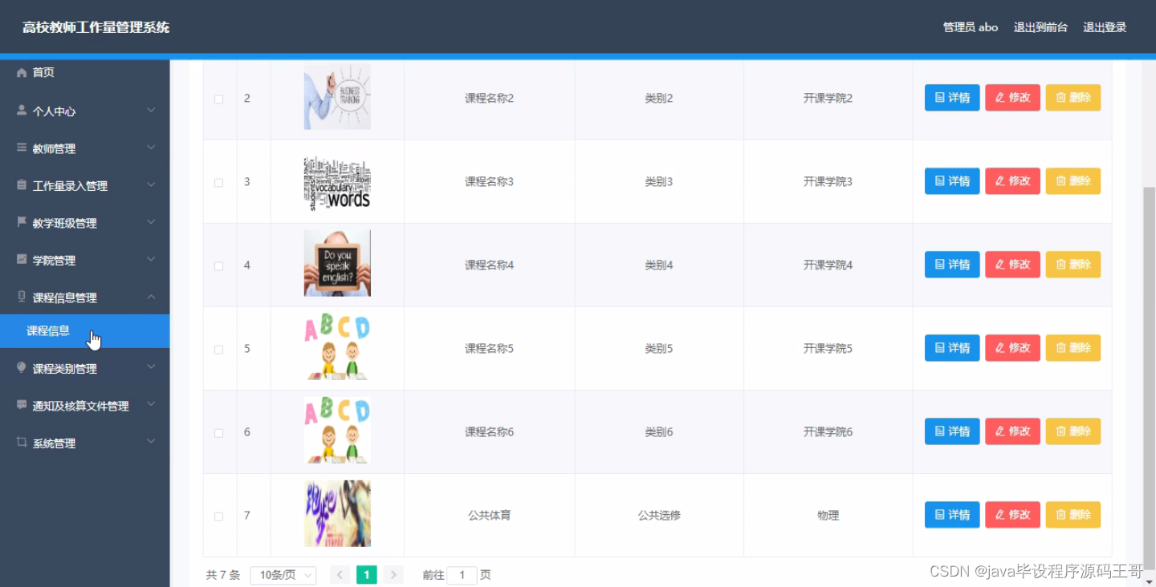Expand the 通知及核算文件管理 chevron
This screenshot has height=587, width=1156.
coord(151,405)
